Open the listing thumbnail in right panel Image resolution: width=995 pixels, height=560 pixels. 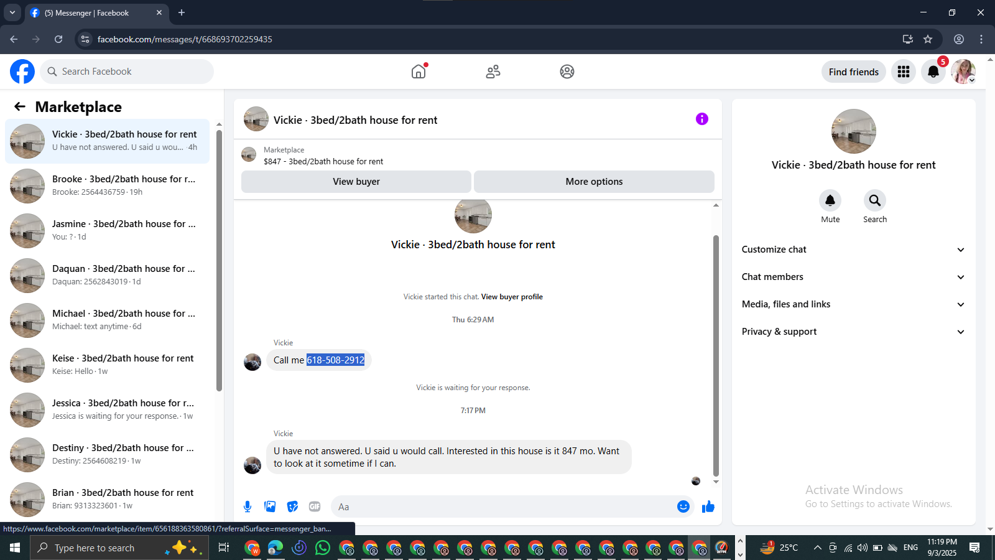pyautogui.click(x=854, y=131)
